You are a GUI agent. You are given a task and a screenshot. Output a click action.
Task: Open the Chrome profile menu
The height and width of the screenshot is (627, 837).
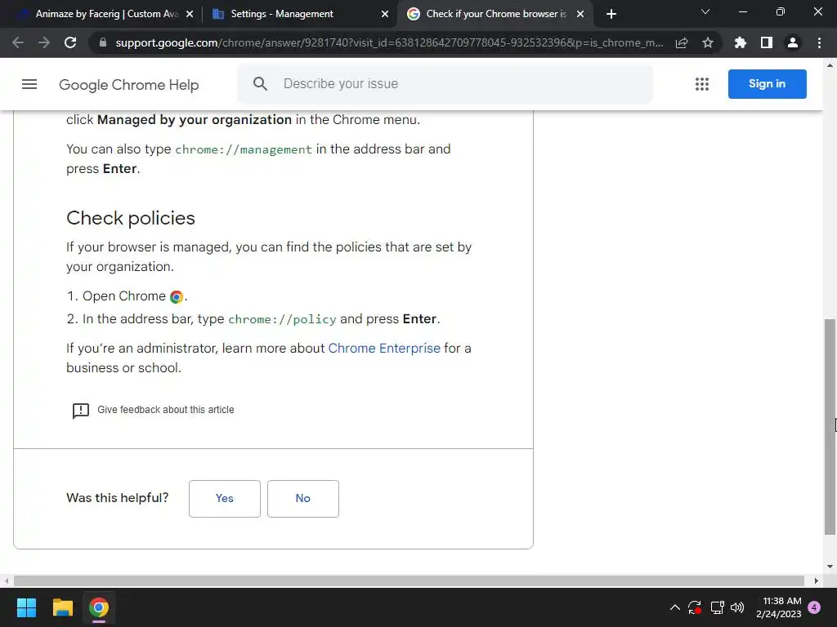pos(793,42)
